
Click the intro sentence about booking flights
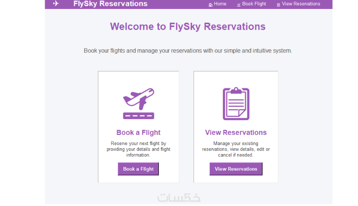coord(188,51)
